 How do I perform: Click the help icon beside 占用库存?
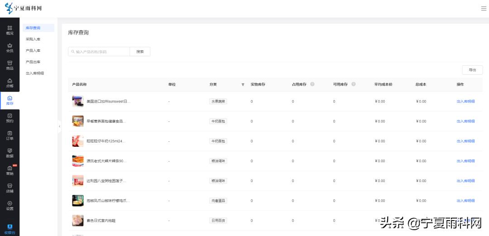[x=312, y=84]
